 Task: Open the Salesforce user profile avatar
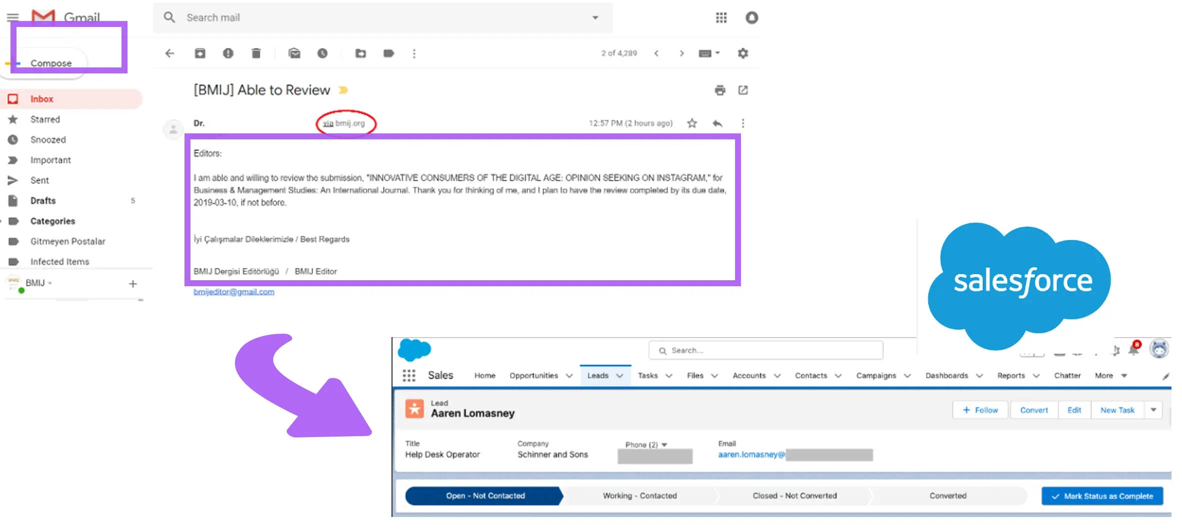(x=1159, y=349)
